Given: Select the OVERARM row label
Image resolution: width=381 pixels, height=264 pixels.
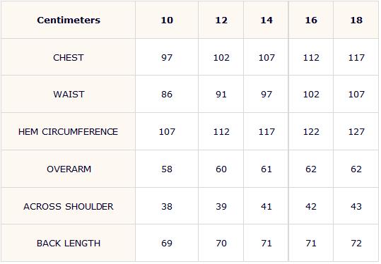Looking at the screenshot, I should [x=69, y=169].
